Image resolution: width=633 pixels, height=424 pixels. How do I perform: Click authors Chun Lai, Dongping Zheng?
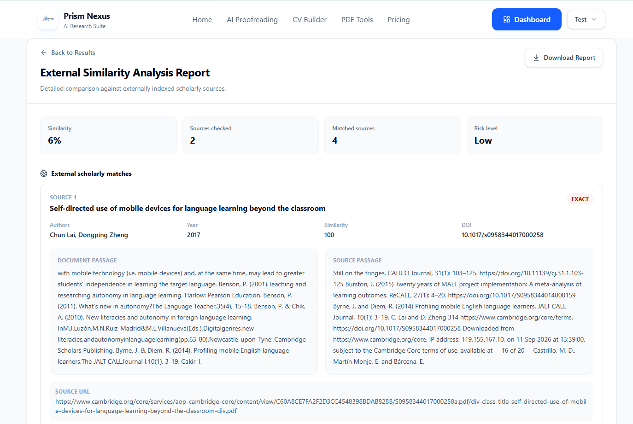pos(89,235)
